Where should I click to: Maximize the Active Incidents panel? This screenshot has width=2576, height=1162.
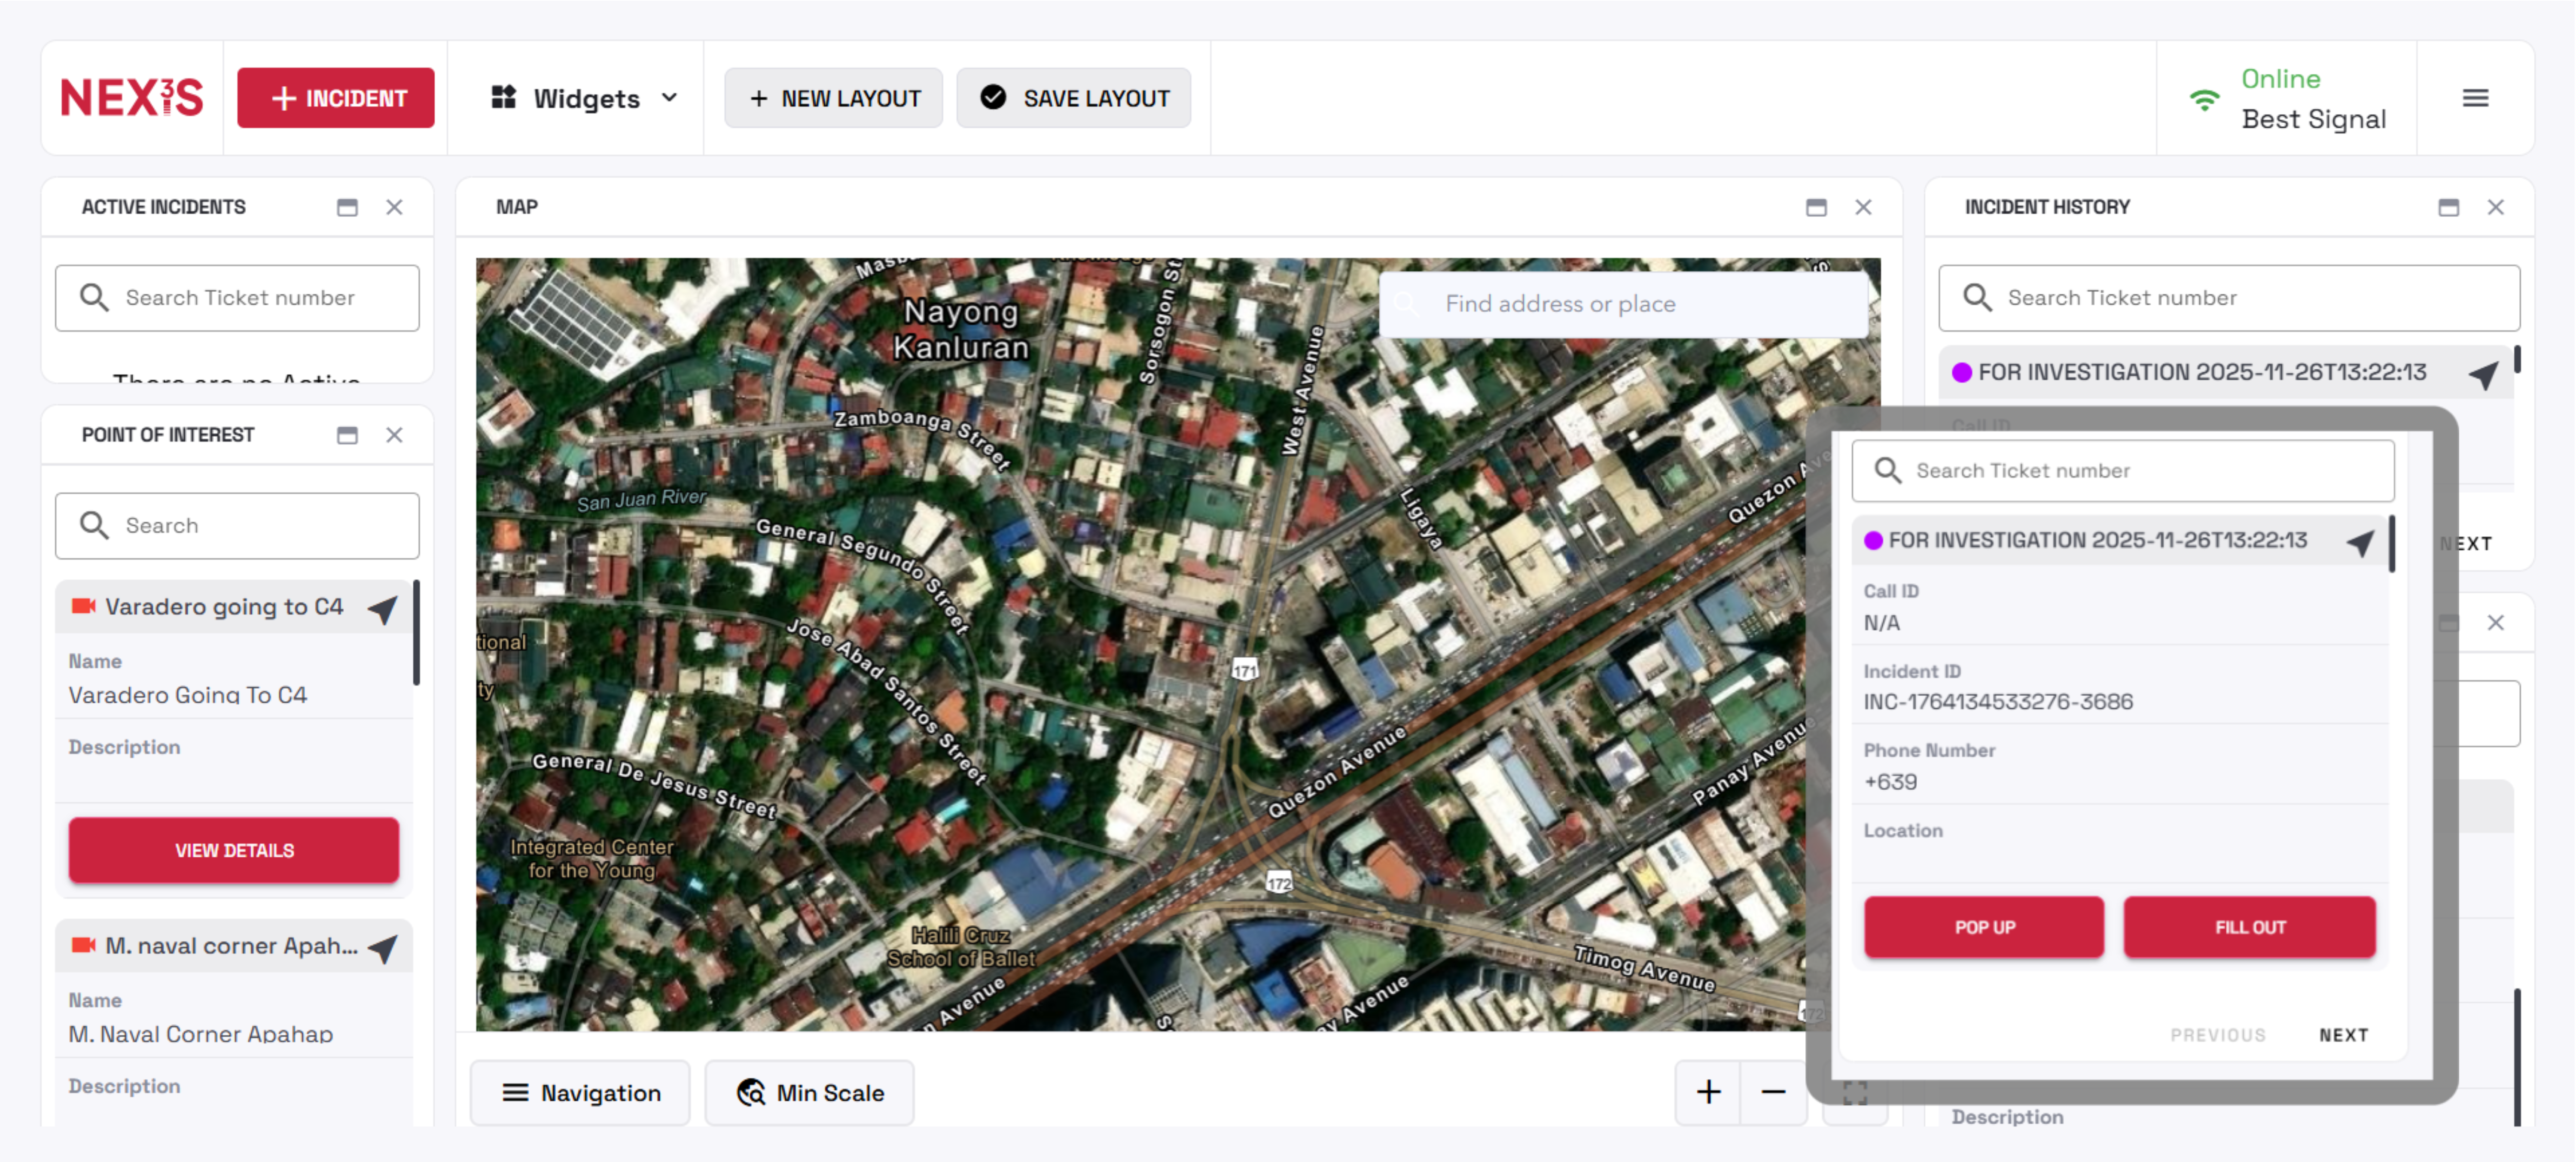pos(347,207)
